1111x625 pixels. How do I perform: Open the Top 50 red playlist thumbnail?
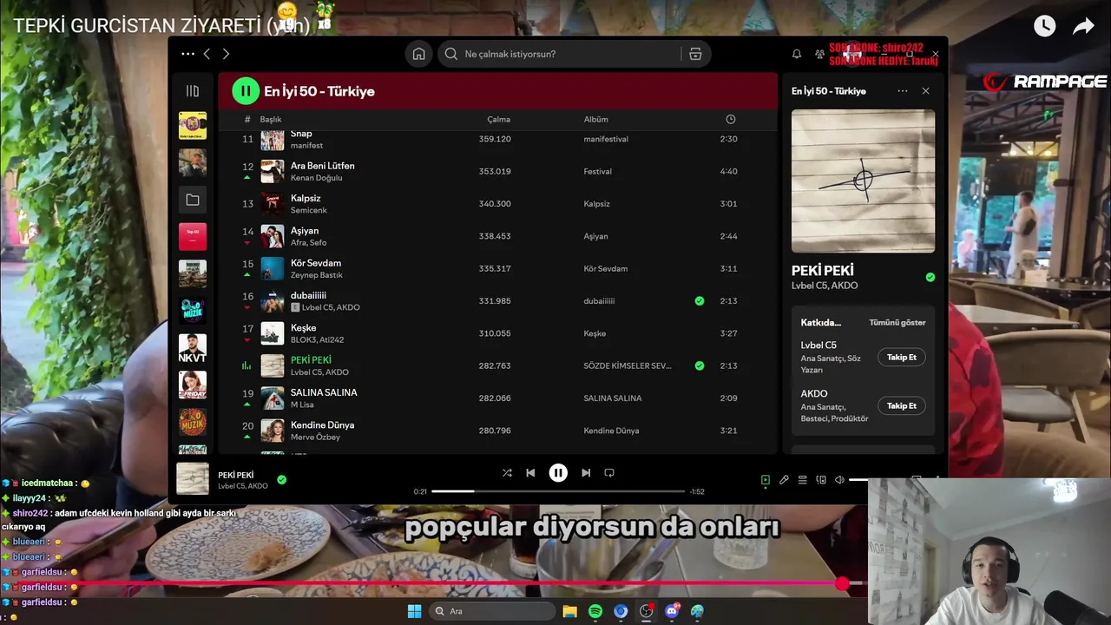[x=193, y=236]
